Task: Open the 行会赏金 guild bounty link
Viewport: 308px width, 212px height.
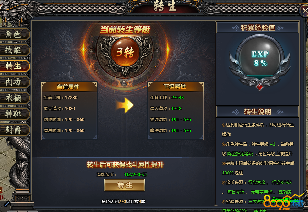Action: [x=257, y=183]
